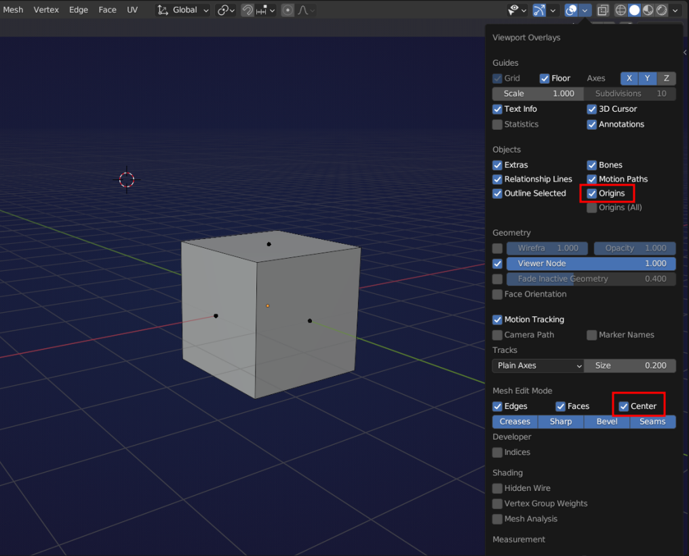
Task: Switch to rendered viewport shading
Action: pyautogui.click(x=661, y=10)
